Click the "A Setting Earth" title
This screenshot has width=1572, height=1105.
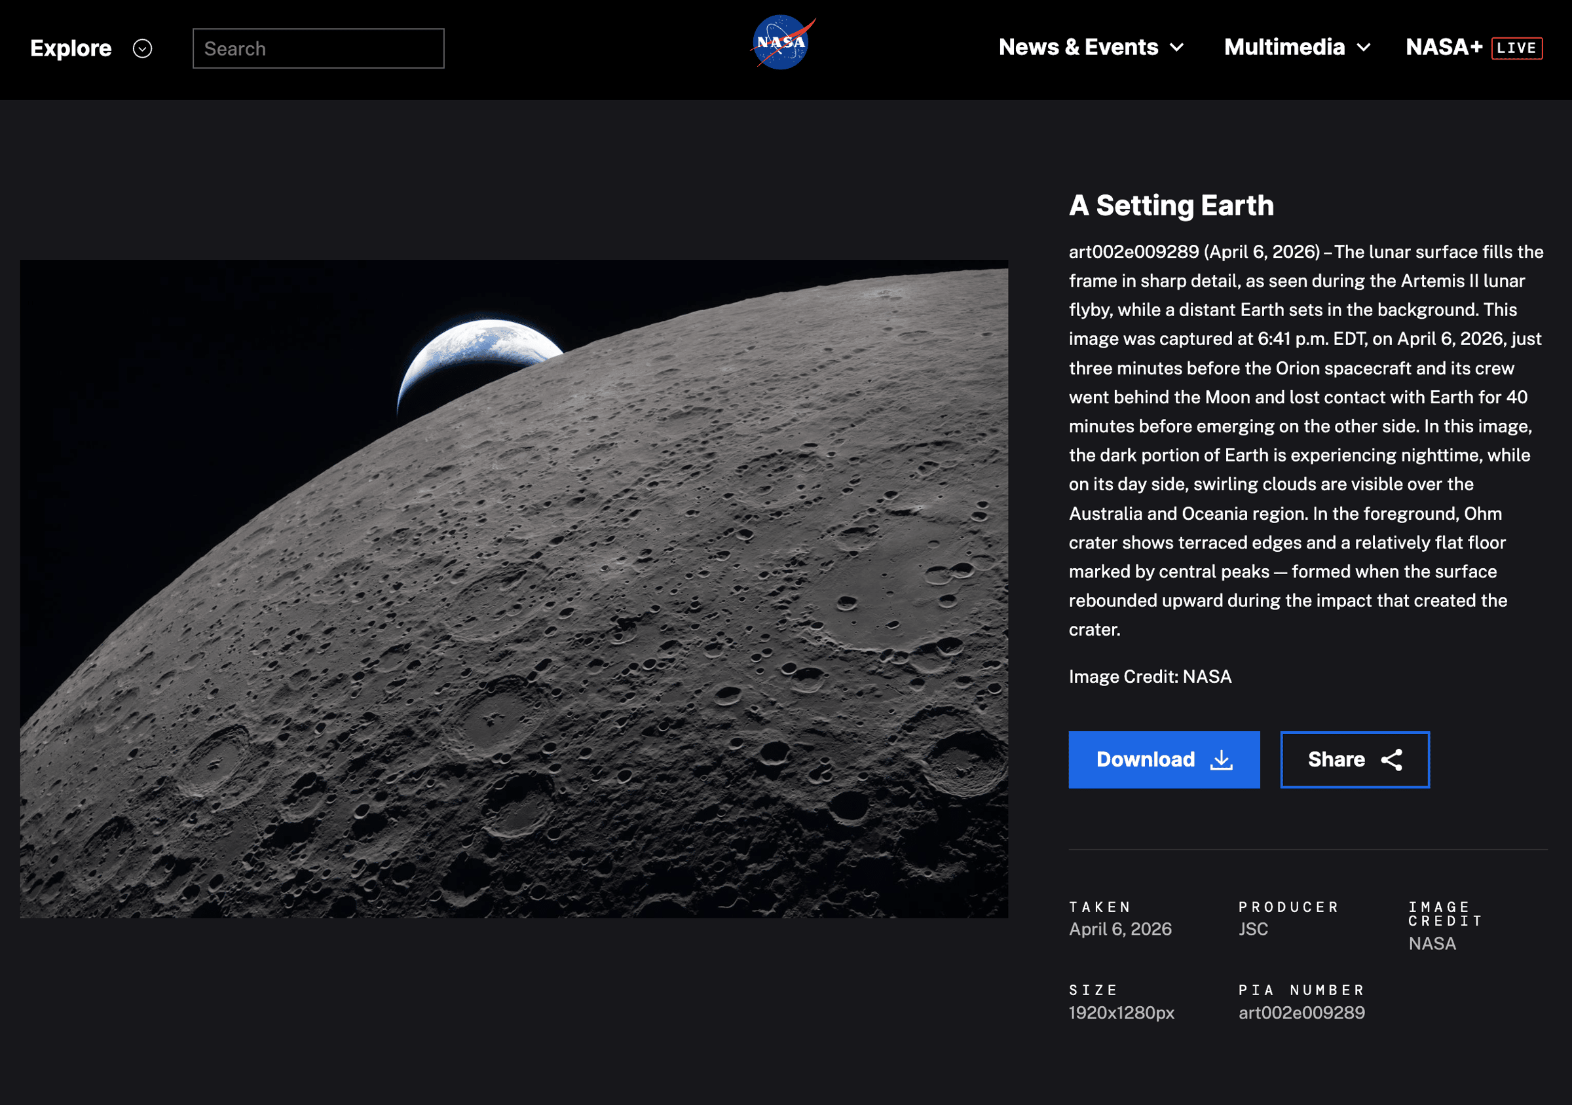coord(1170,206)
